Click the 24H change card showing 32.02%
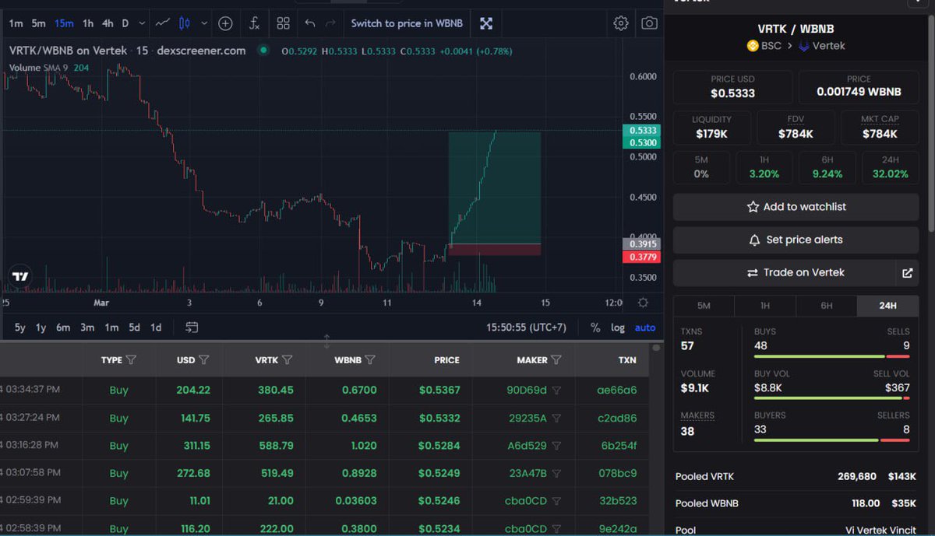Image resolution: width=935 pixels, height=536 pixels. coord(889,168)
